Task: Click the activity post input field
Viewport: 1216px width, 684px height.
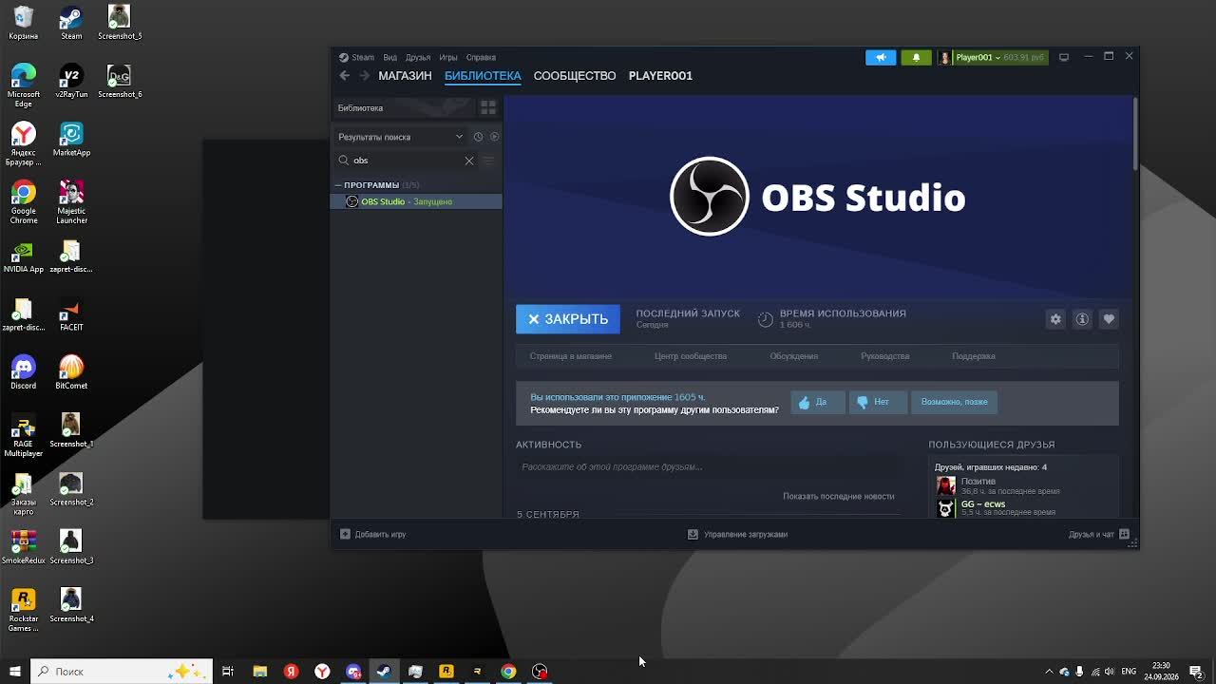Action: tap(708, 467)
